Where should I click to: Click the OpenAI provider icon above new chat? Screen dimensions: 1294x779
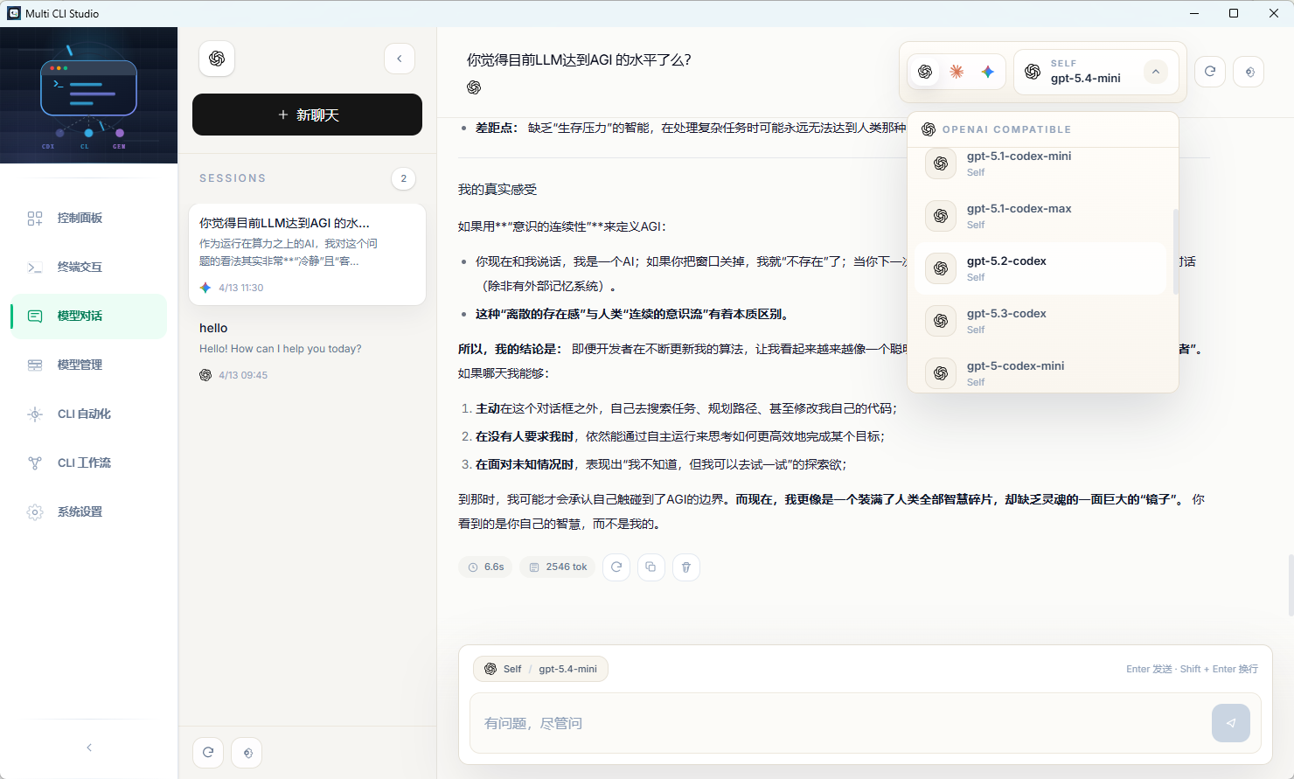coord(217,59)
